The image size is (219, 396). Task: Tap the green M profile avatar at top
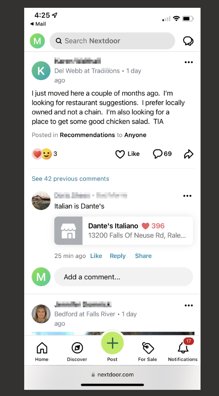[x=37, y=41]
